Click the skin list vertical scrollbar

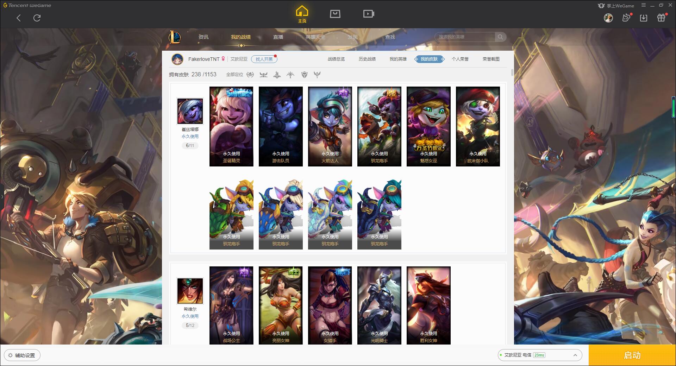click(x=512, y=72)
